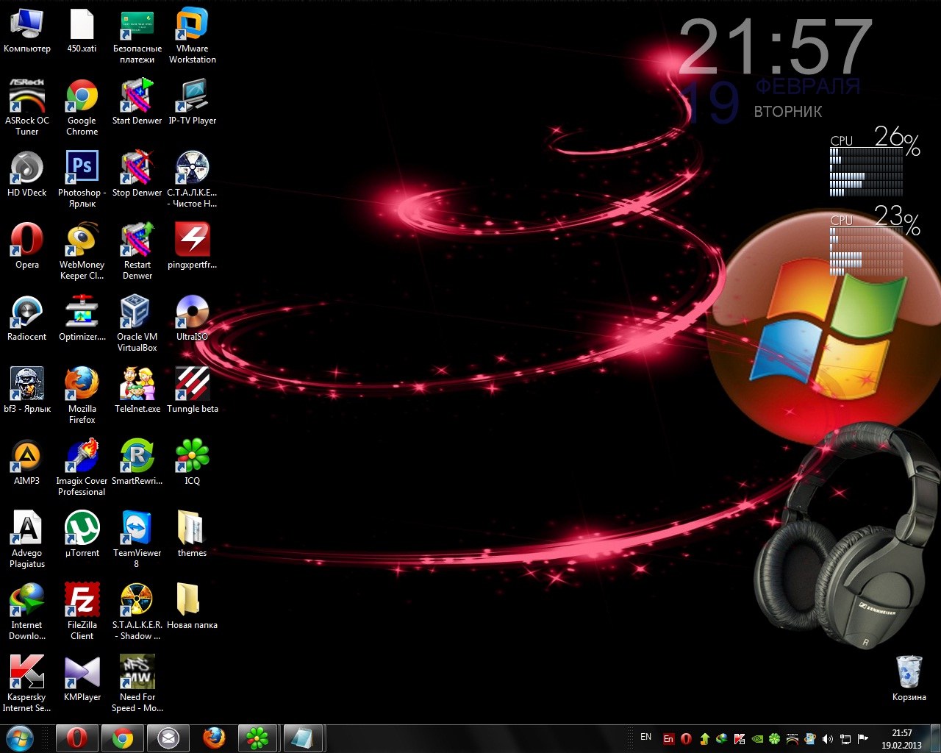
Task: Click the Action Center flag tray icon
Action: click(863, 738)
